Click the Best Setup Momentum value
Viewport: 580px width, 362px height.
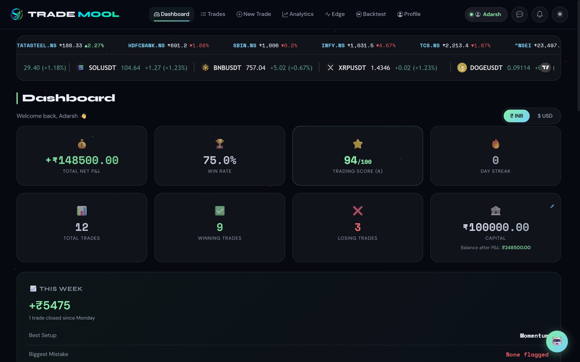(534, 336)
